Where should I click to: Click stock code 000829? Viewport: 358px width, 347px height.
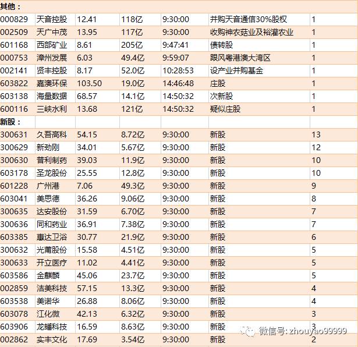pyautogui.click(x=14, y=19)
